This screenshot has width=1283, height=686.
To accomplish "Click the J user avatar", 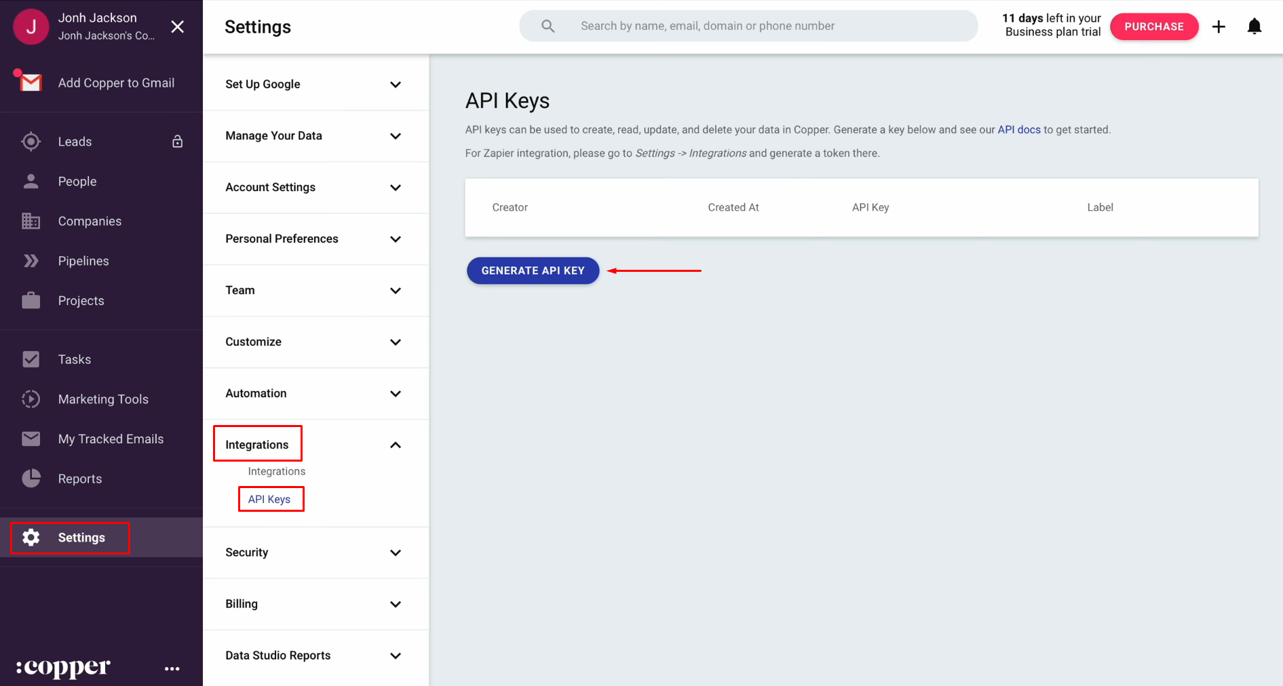I will point(31,26).
